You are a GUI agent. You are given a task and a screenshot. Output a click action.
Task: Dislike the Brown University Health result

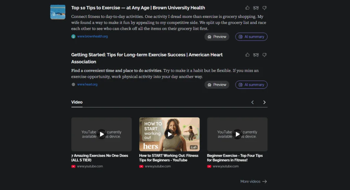click(265, 8)
